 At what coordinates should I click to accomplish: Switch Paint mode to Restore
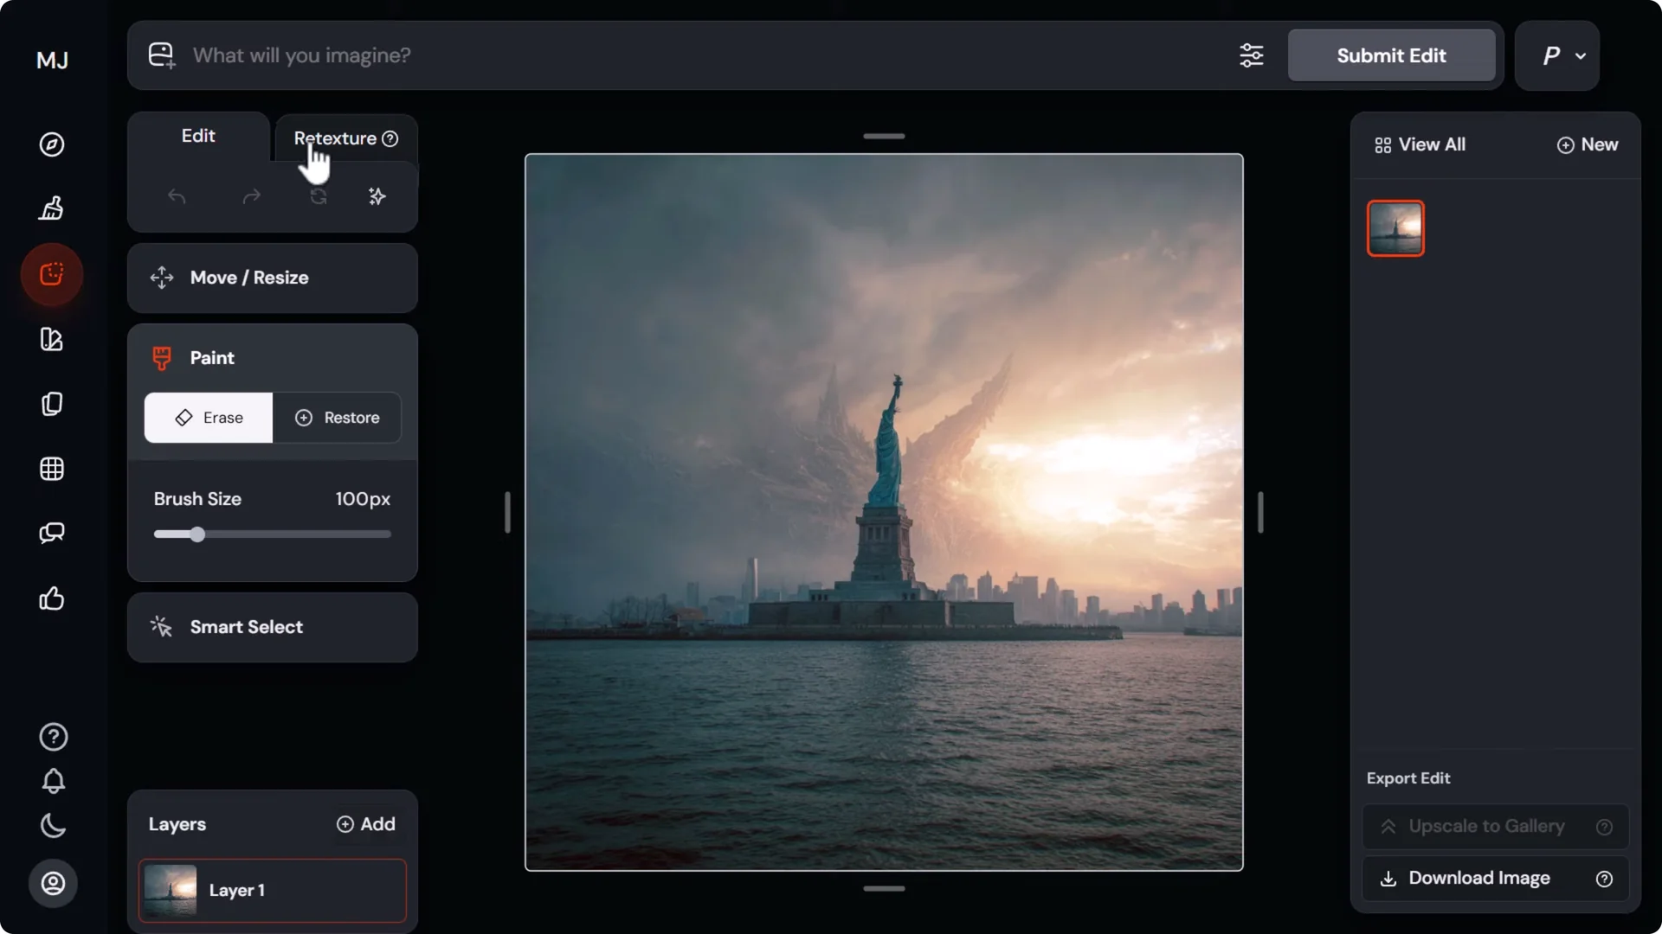pos(338,418)
